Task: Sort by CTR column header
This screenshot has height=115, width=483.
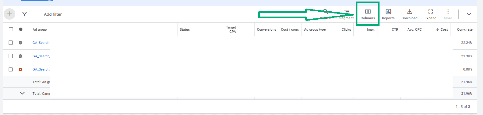Action: click(x=395, y=29)
